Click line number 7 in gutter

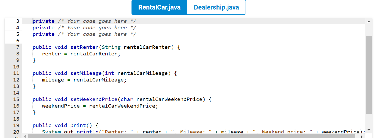coord(17,47)
